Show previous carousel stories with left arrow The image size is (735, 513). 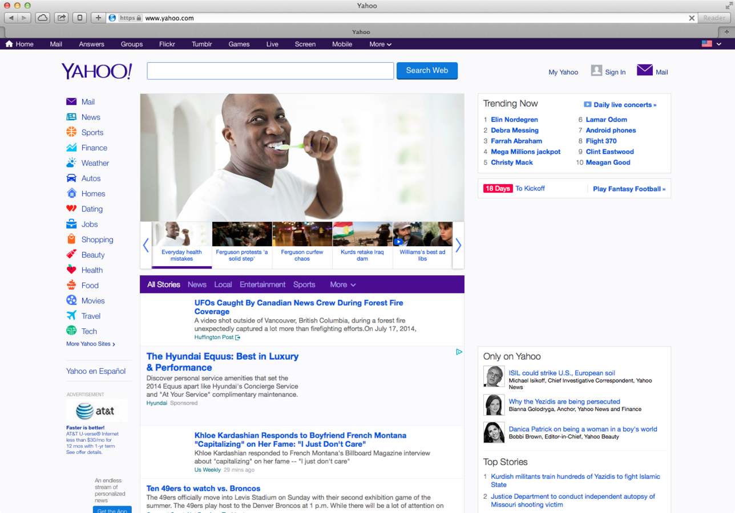[146, 245]
